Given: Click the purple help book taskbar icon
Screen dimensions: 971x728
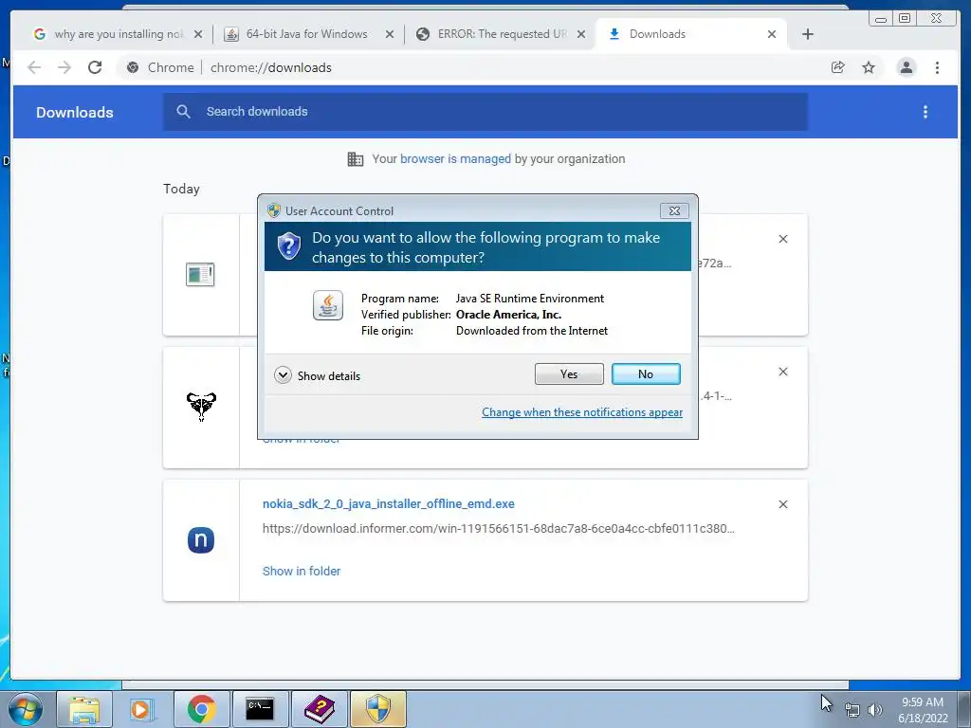Looking at the screenshot, I should 319,709.
